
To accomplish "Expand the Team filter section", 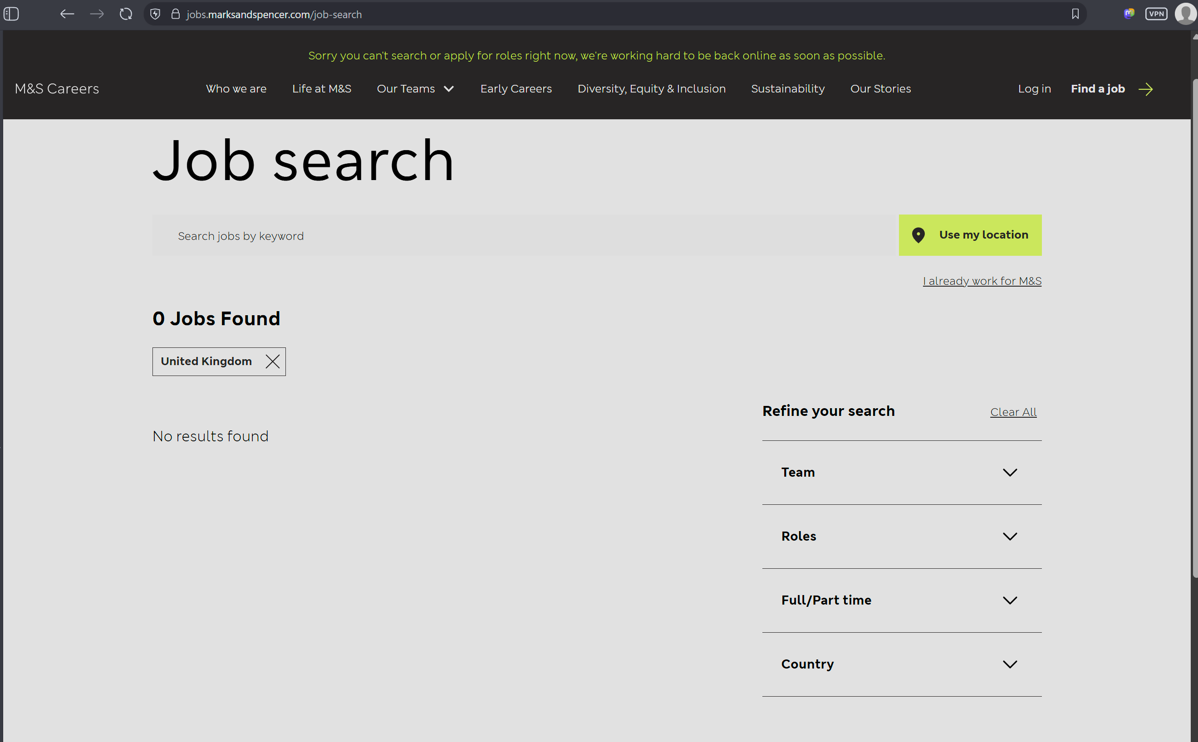I will click(x=901, y=473).
